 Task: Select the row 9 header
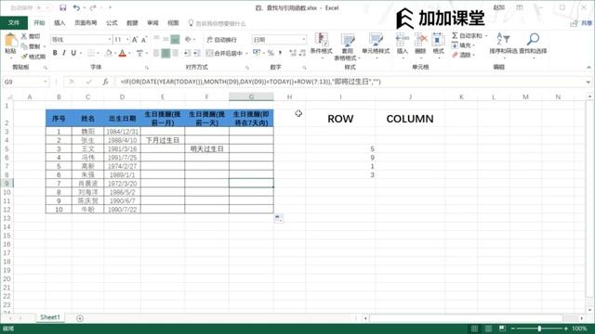coord(7,184)
